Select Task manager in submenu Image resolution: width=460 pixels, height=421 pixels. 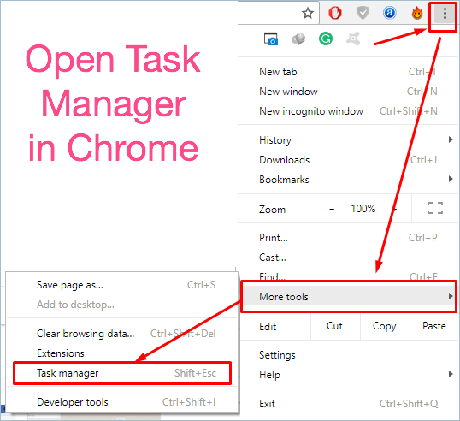coord(122,373)
